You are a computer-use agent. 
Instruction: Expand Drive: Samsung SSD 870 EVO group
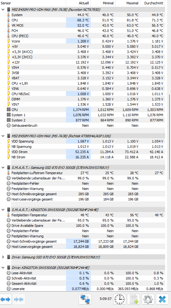coord(3,257)
